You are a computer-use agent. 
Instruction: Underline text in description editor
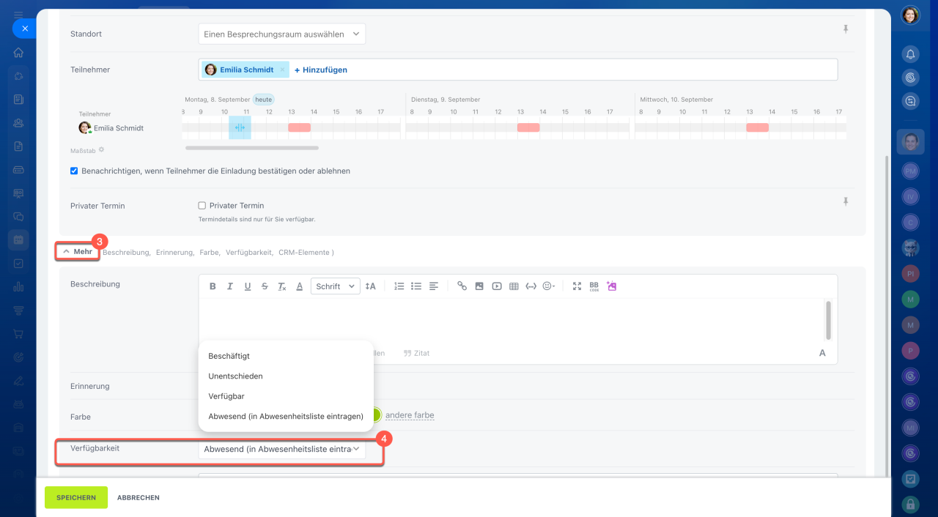pyautogui.click(x=248, y=286)
